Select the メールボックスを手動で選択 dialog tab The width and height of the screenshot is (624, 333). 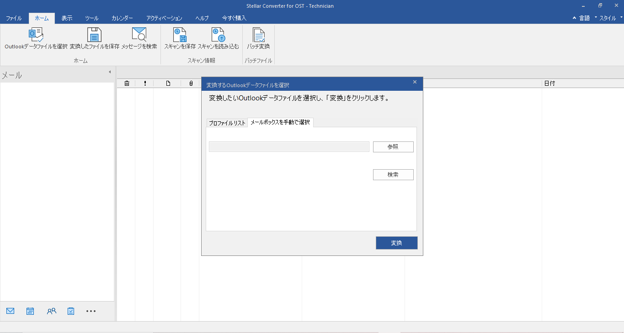280,122
